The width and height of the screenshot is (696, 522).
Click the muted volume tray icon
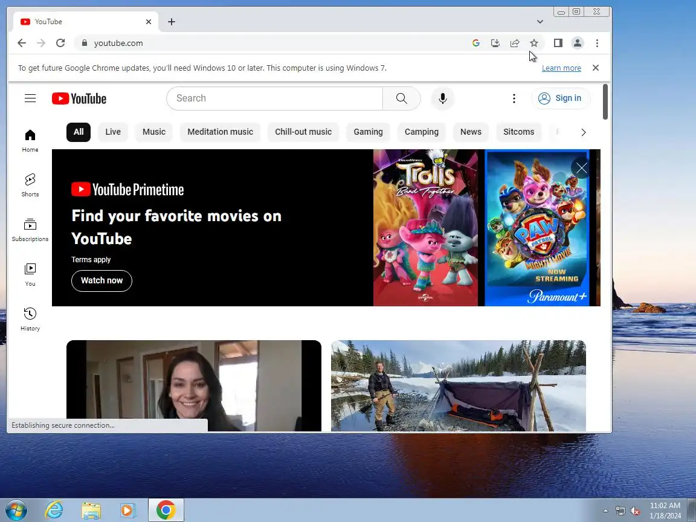[x=635, y=511]
